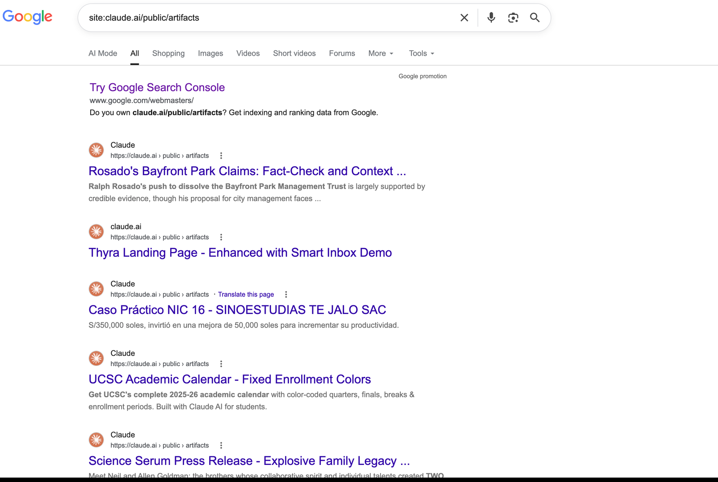Image resolution: width=718 pixels, height=482 pixels.
Task: Expand the More search categories dropdown
Action: pos(381,53)
